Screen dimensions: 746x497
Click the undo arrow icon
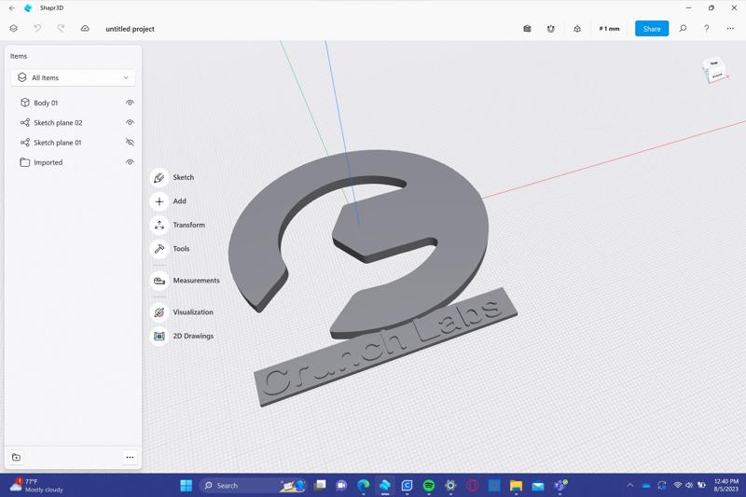click(37, 29)
